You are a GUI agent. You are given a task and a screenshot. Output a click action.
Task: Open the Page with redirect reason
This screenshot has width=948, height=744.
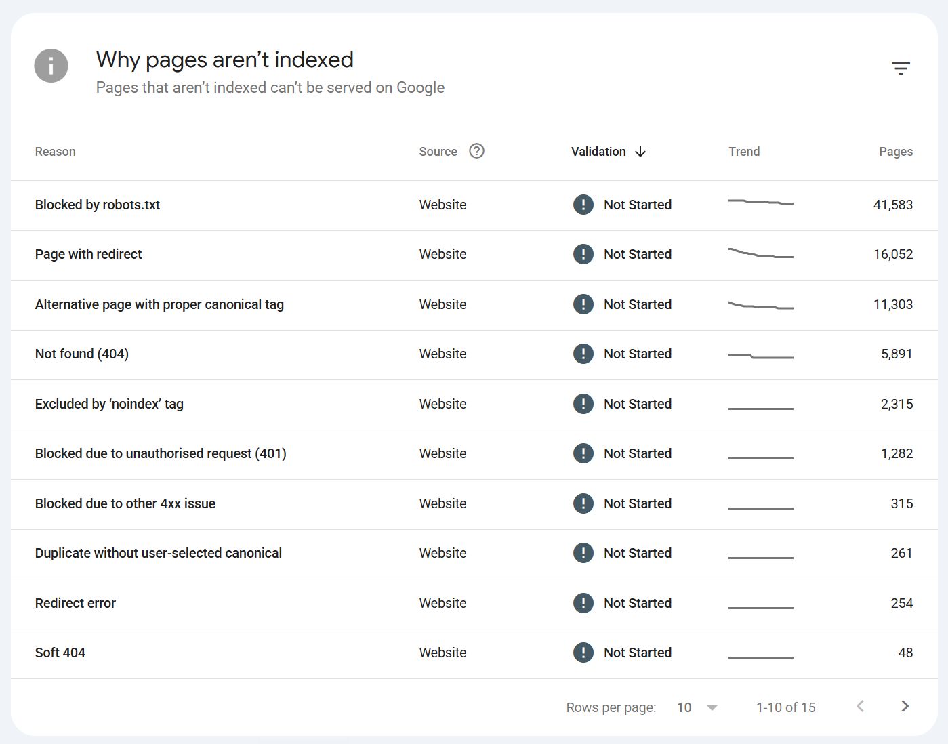(89, 254)
